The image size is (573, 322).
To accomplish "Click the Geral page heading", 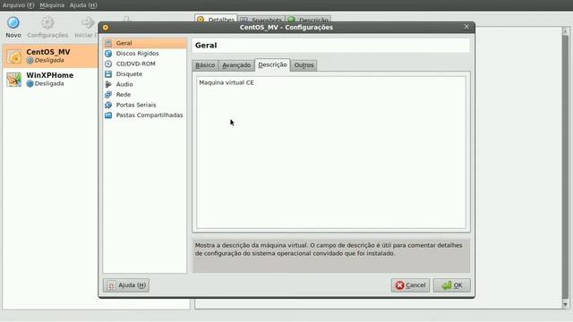I will (206, 46).
